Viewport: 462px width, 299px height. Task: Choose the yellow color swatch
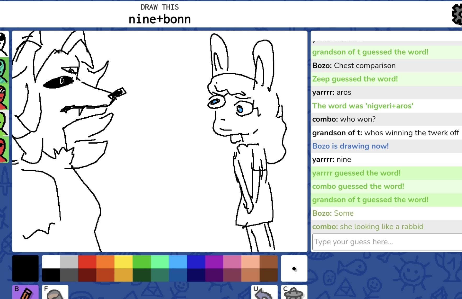tap(123, 262)
